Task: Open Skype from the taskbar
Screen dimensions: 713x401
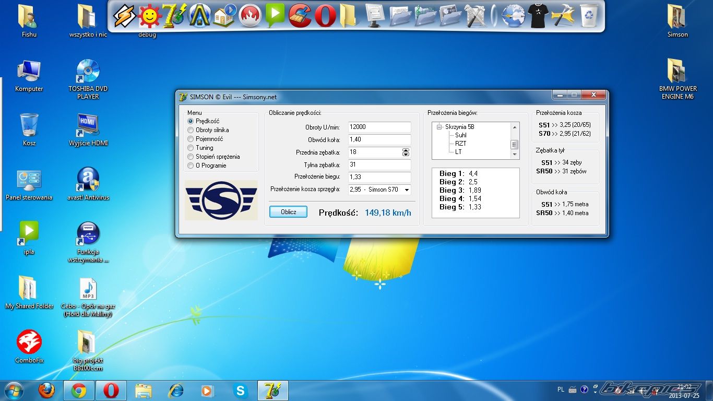Action: tap(241, 391)
